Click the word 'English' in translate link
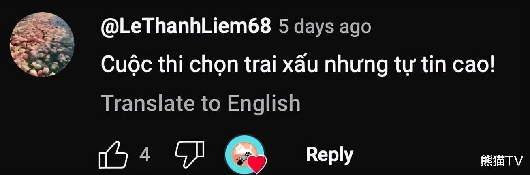 coord(264,103)
